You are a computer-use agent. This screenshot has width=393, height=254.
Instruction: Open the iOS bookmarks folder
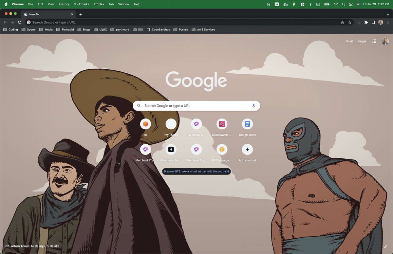tap(138, 29)
